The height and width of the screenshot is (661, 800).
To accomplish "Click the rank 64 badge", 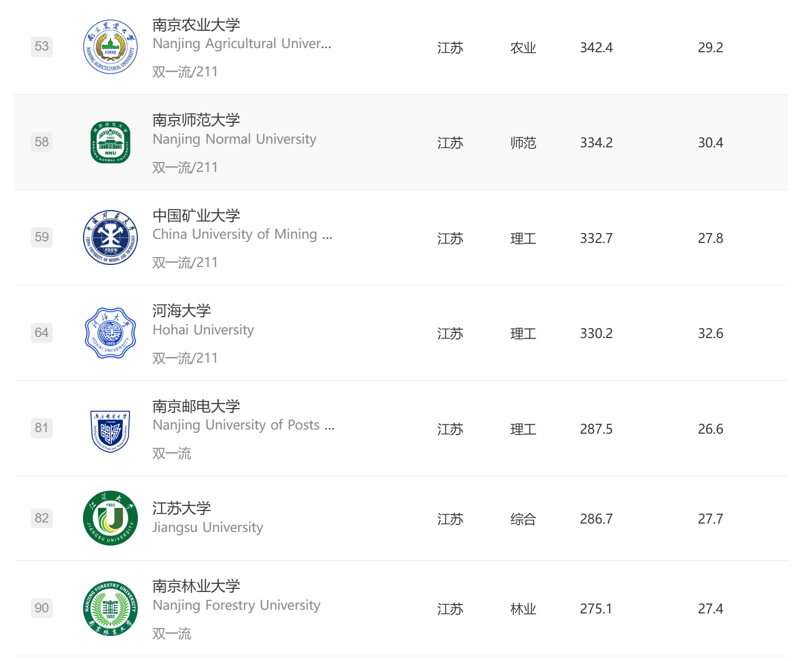I will pos(42,332).
